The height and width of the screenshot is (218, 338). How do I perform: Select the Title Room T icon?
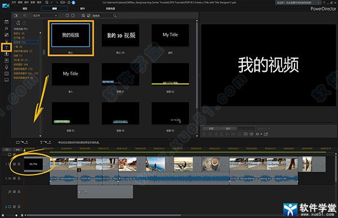[x=6, y=47]
